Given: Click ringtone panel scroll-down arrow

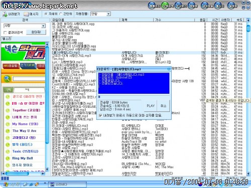Looking at the screenshot, I should [47, 169].
